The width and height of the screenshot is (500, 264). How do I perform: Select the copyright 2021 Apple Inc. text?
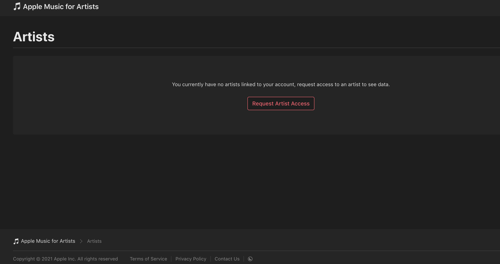click(x=65, y=259)
